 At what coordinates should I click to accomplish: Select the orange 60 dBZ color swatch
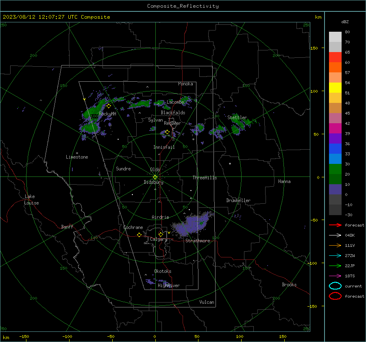pos(335,67)
